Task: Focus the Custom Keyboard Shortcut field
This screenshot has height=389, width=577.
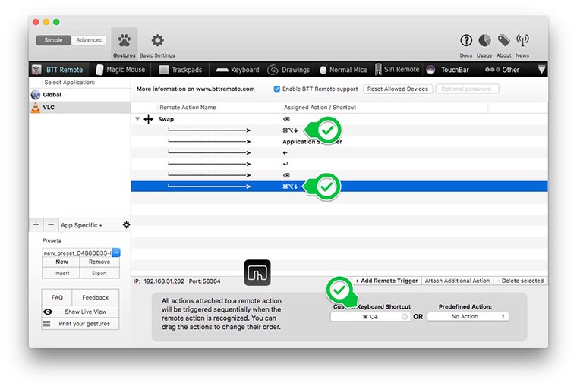Action: [x=370, y=316]
